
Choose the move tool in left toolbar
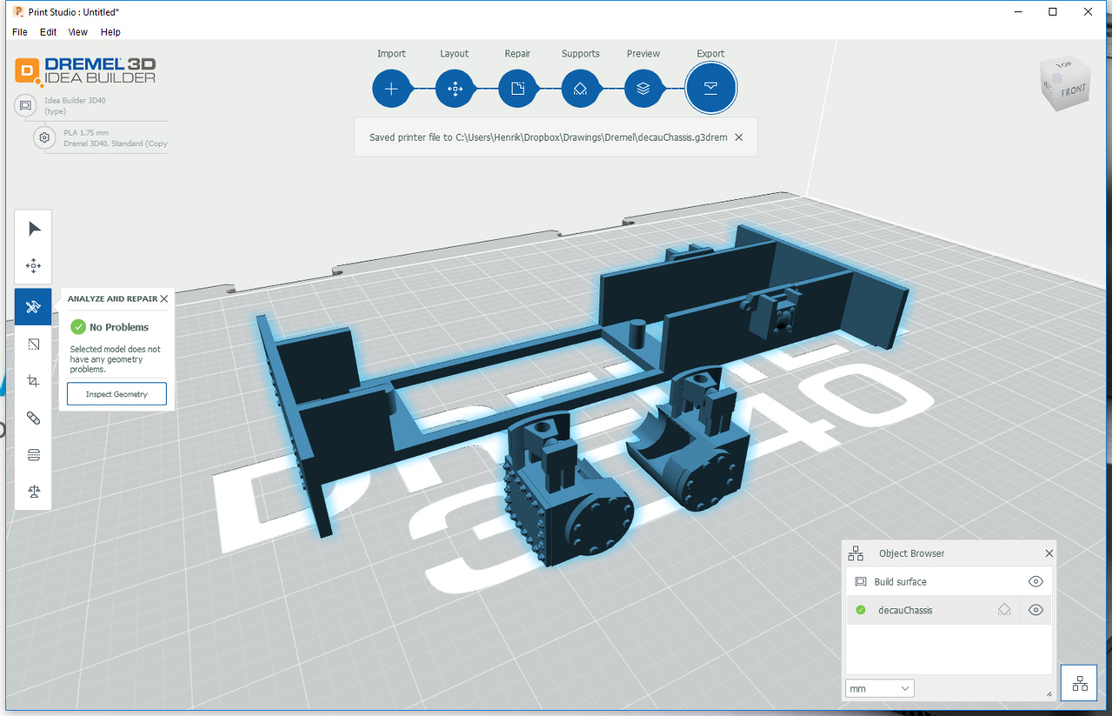coord(34,266)
